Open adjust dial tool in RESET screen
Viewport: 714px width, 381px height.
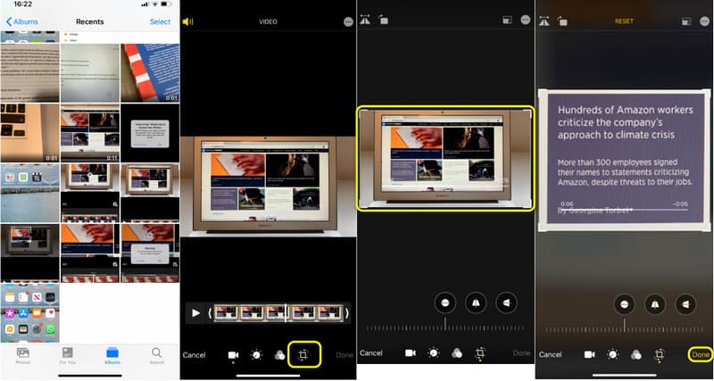613,354
